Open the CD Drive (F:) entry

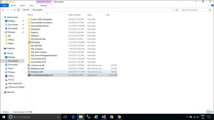click(x=16, y=87)
